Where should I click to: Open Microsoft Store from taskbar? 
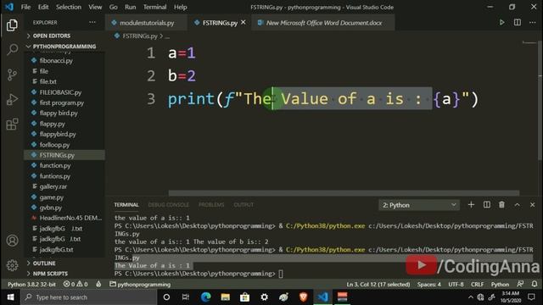[x=245, y=297]
